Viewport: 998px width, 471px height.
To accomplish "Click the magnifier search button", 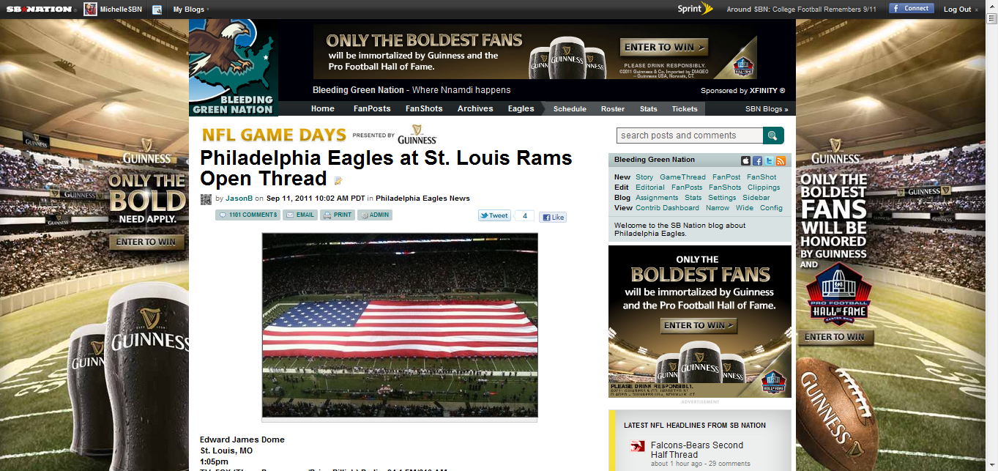I will [773, 136].
